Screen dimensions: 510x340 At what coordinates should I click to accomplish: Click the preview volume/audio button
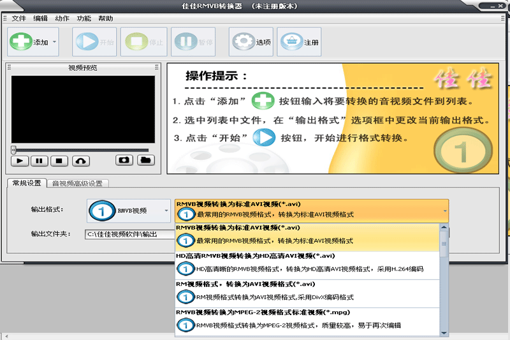click(x=81, y=161)
